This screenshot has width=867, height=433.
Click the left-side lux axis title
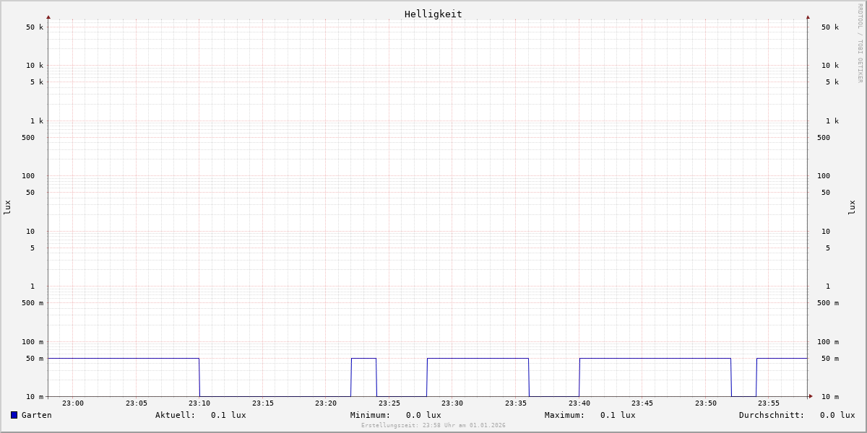pyautogui.click(x=7, y=207)
